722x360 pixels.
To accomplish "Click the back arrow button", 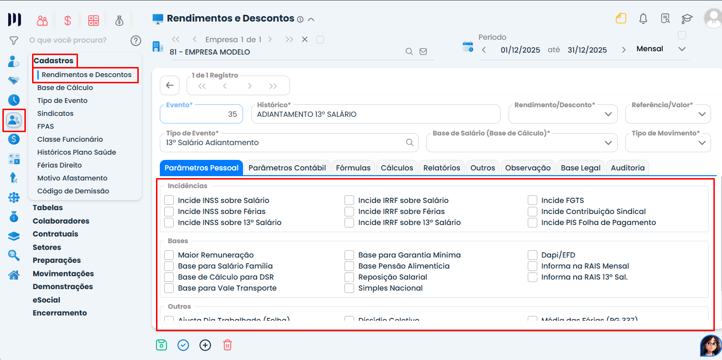I will 169,86.
